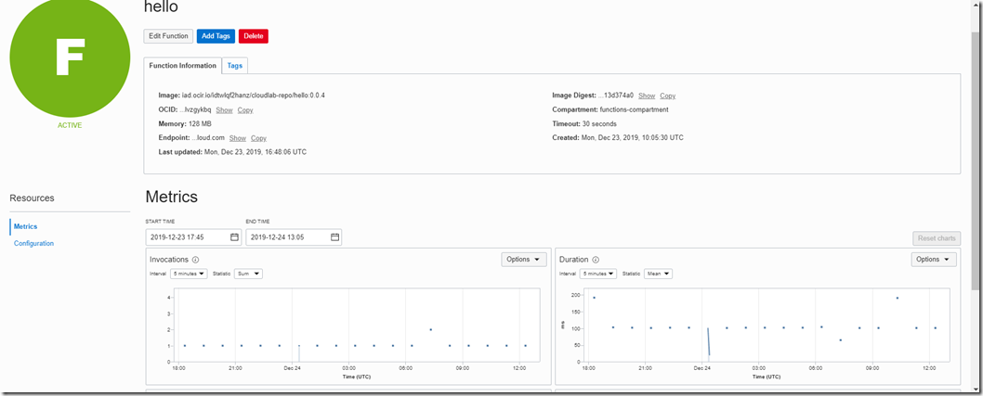Open Duration interval dropdown
The height and width of the screenshot is (396, 983).
click(x=598, y=274)
